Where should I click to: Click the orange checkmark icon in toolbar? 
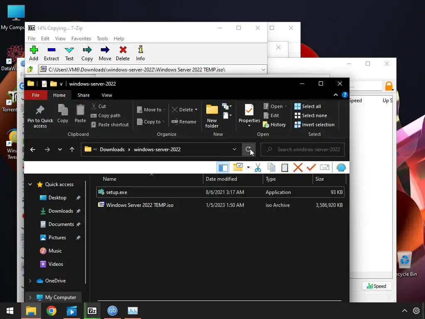point(311,167)
